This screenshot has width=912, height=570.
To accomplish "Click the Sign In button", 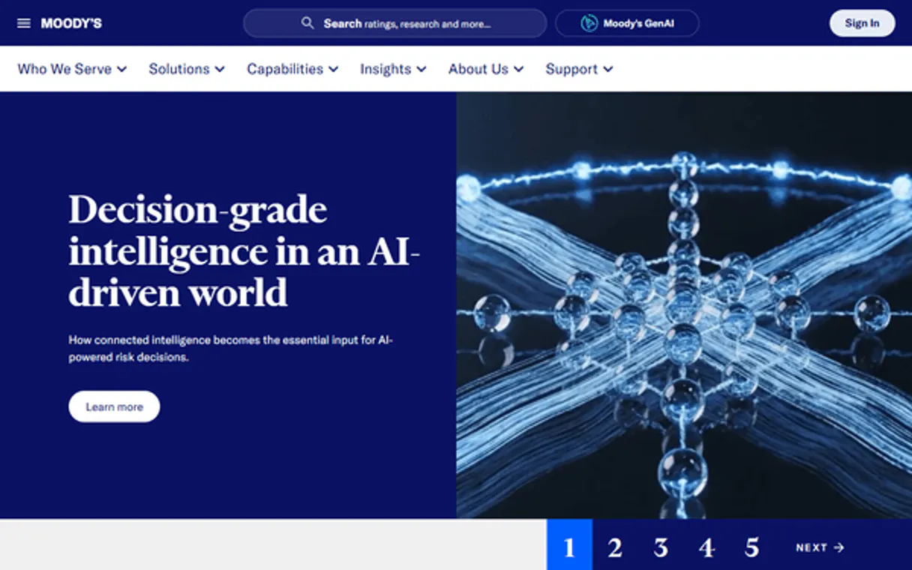I will pyautogui.click(x=862, y=23).
